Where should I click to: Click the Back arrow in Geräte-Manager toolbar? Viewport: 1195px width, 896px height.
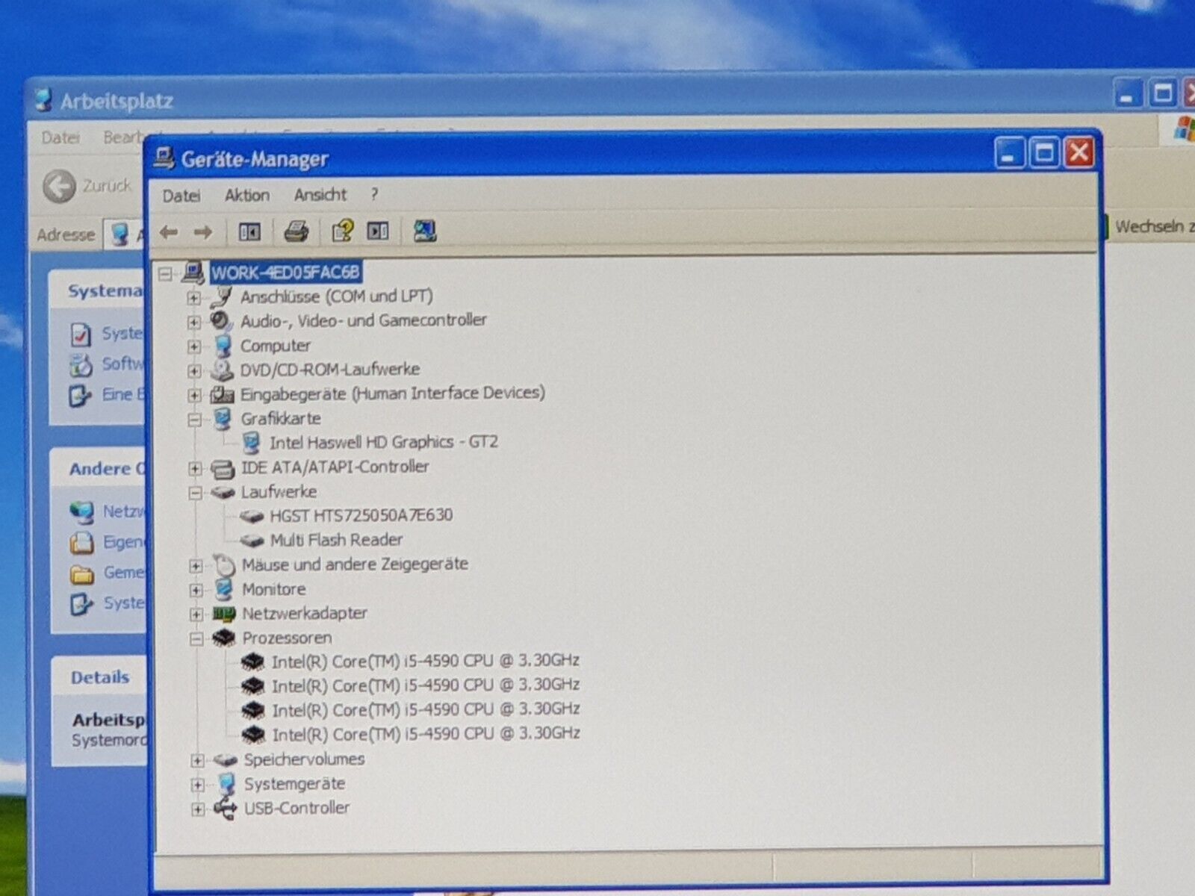pos(169,232)
